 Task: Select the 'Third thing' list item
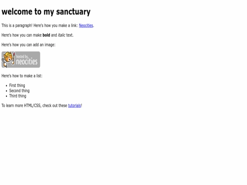coord(18,96)
